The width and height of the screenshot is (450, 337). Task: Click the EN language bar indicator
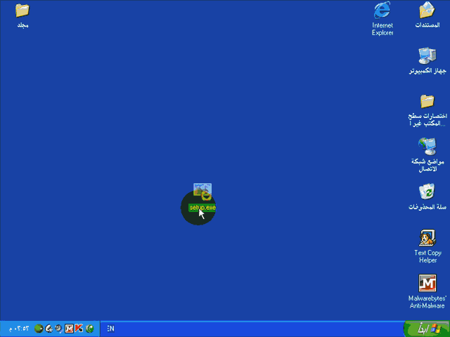coord(111,329)
